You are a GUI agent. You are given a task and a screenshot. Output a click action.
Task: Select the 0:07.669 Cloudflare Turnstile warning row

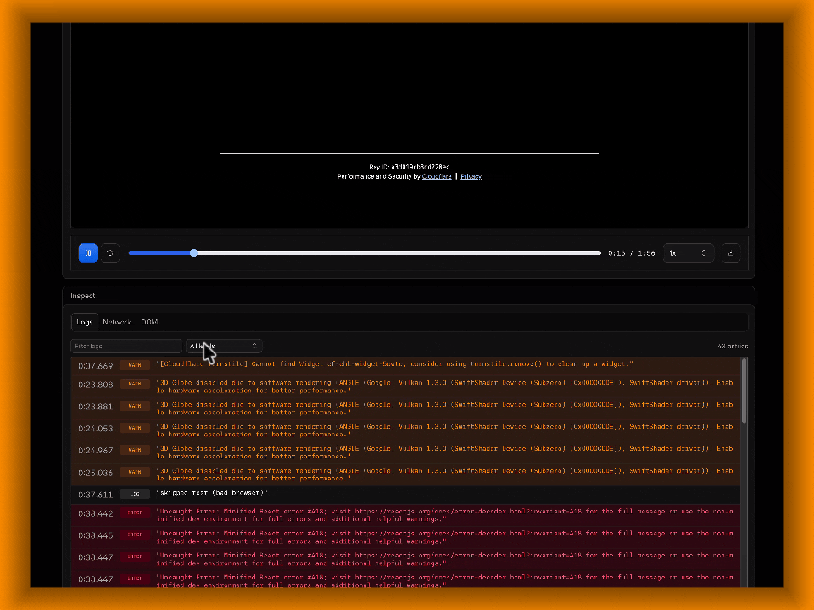tap(405, 366)
